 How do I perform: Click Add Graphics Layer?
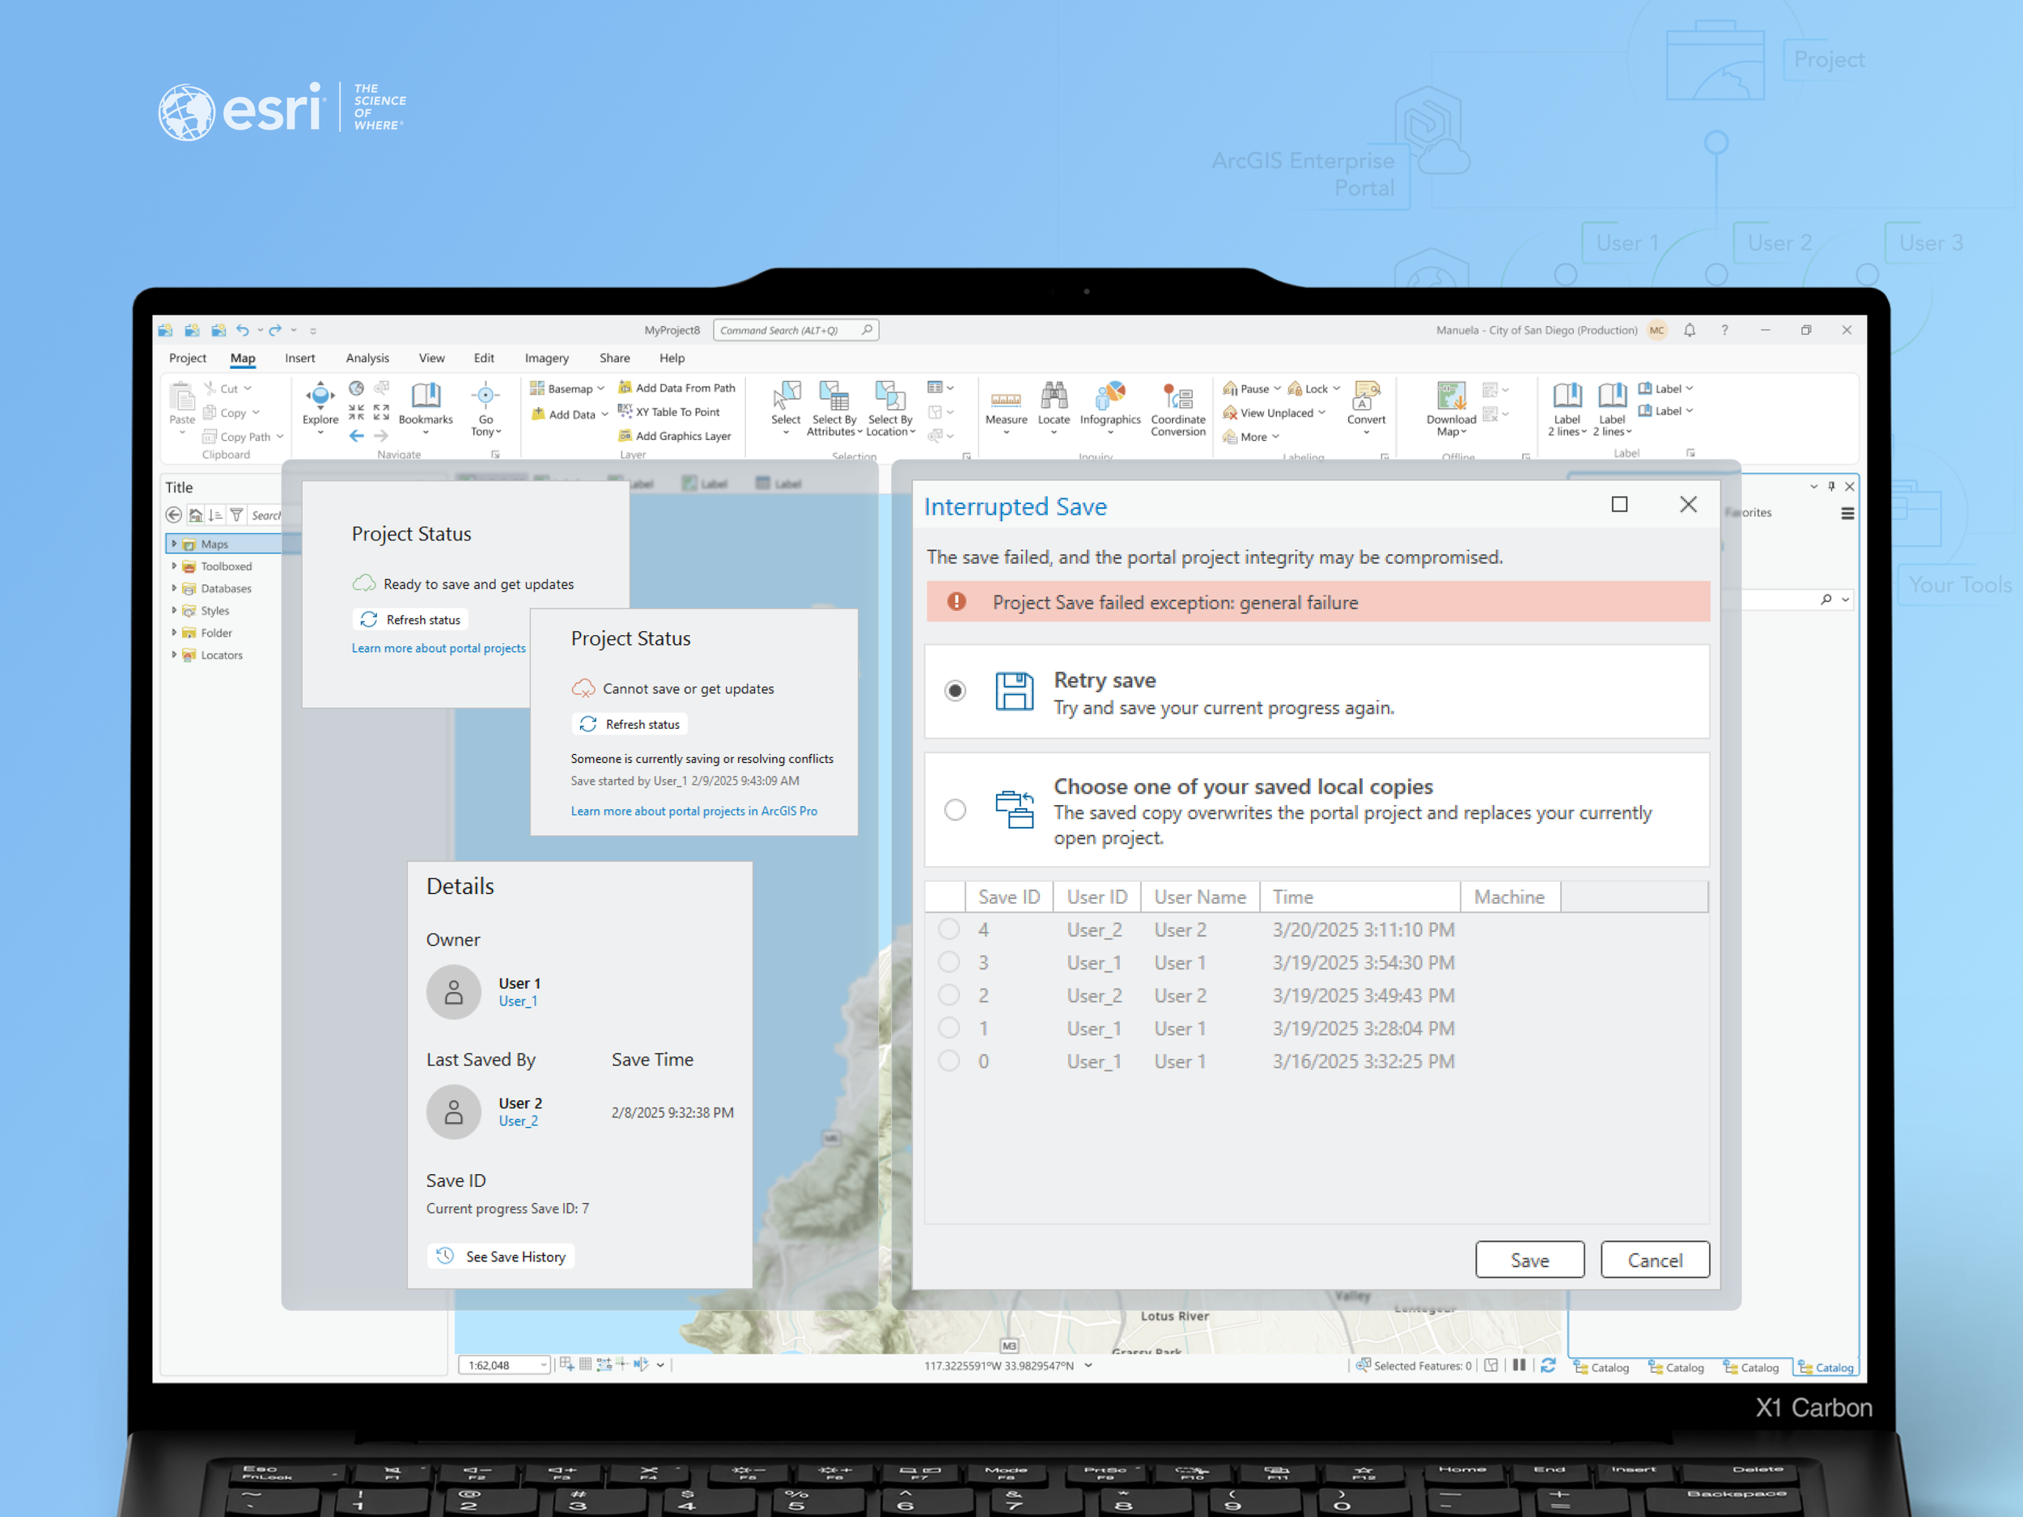click(x=675, y=436)
